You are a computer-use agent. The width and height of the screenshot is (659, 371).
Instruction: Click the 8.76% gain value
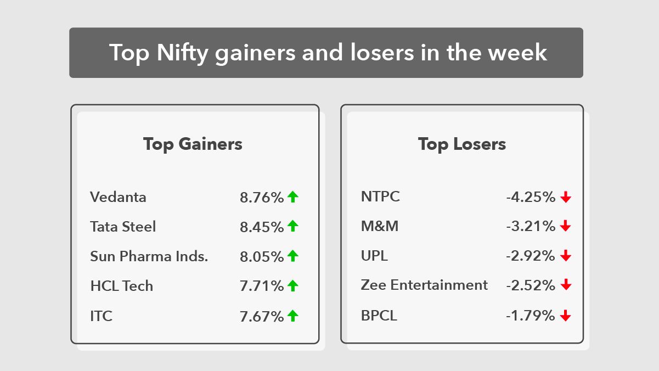262,197
